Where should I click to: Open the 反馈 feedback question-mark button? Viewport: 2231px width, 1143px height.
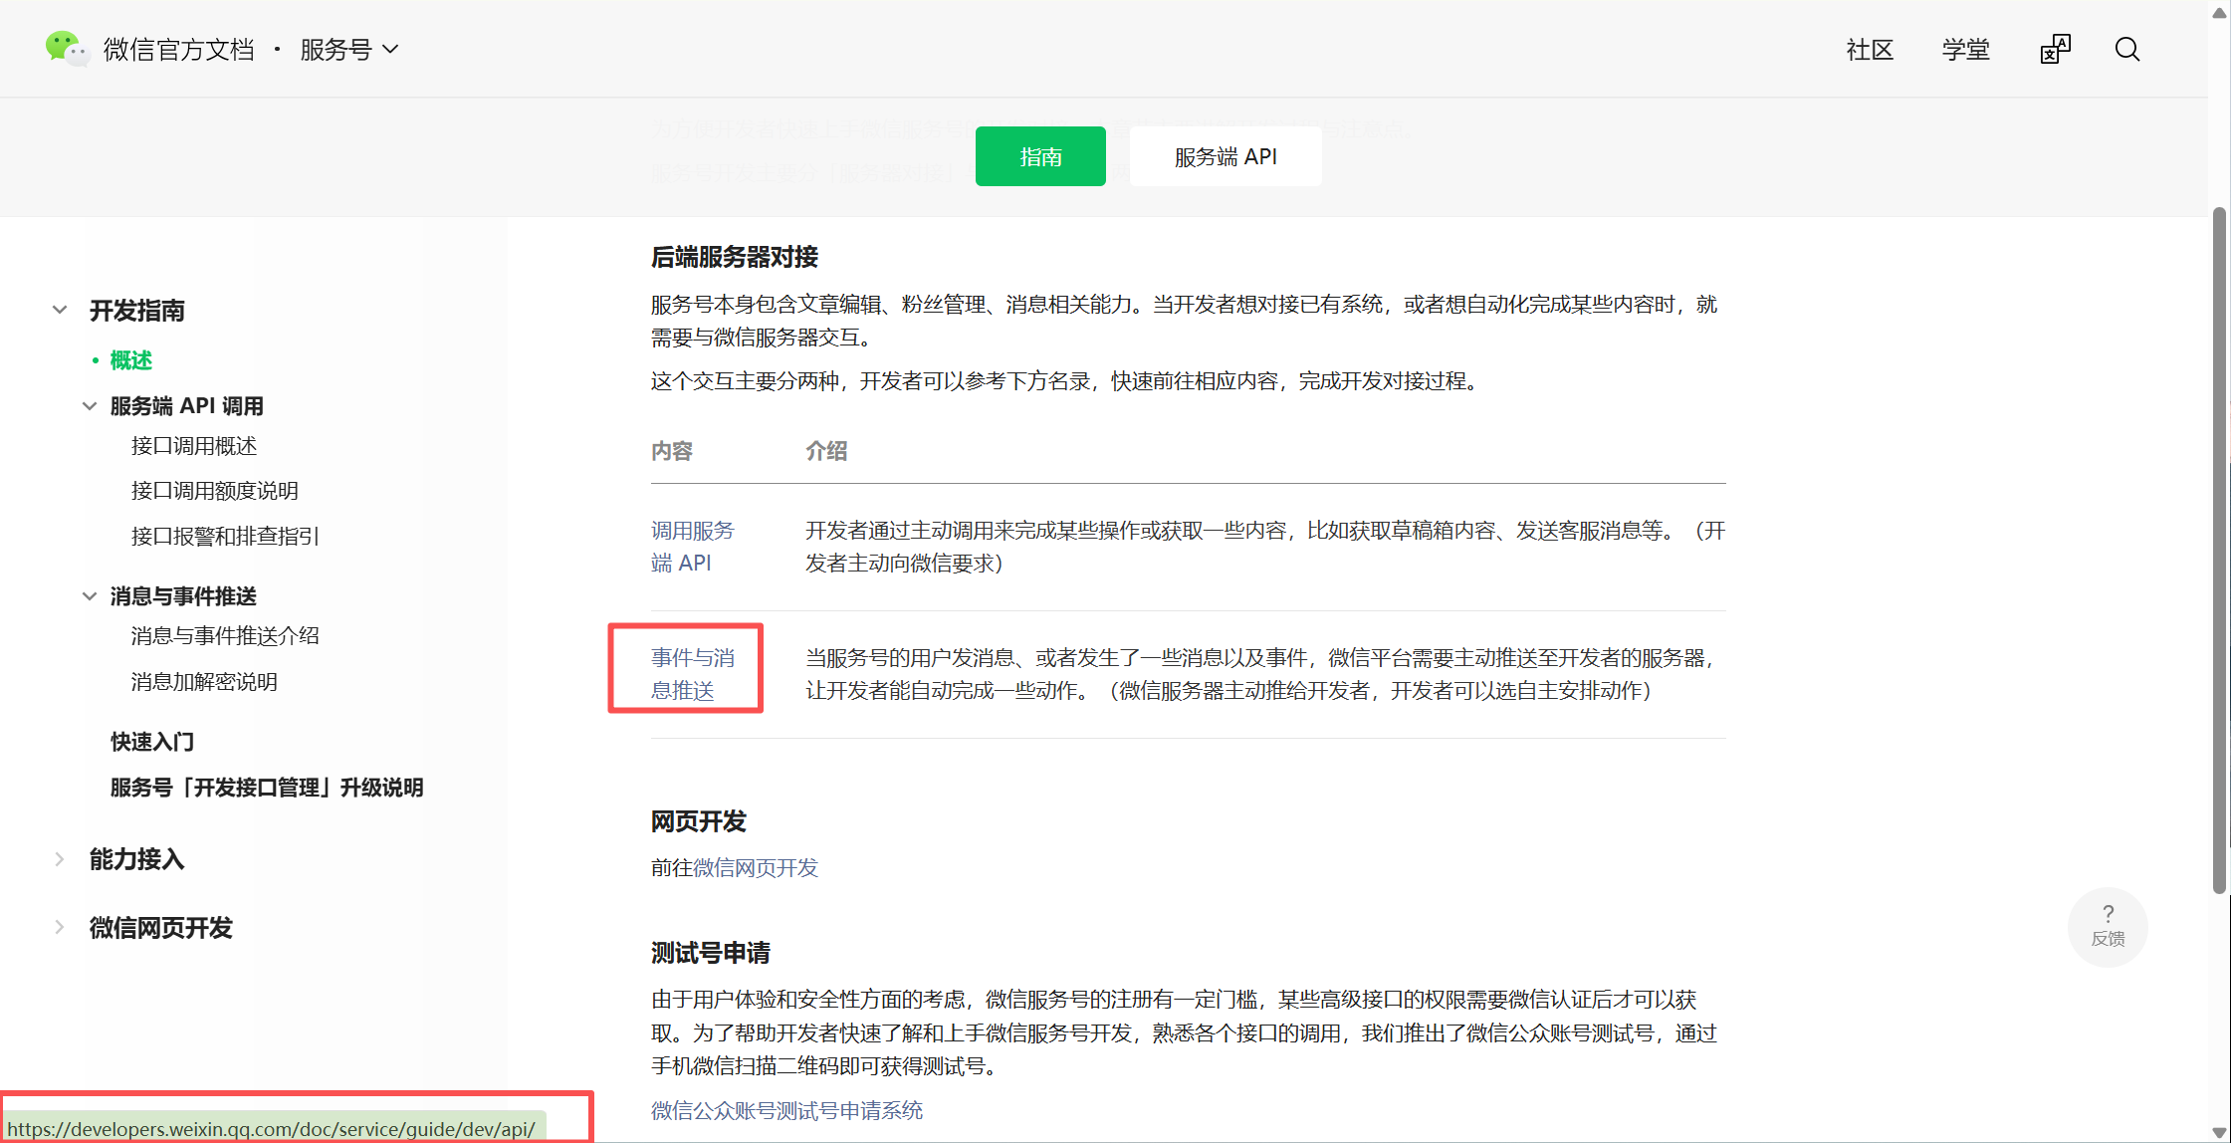pyautogui.click(x=2108, y=926)
